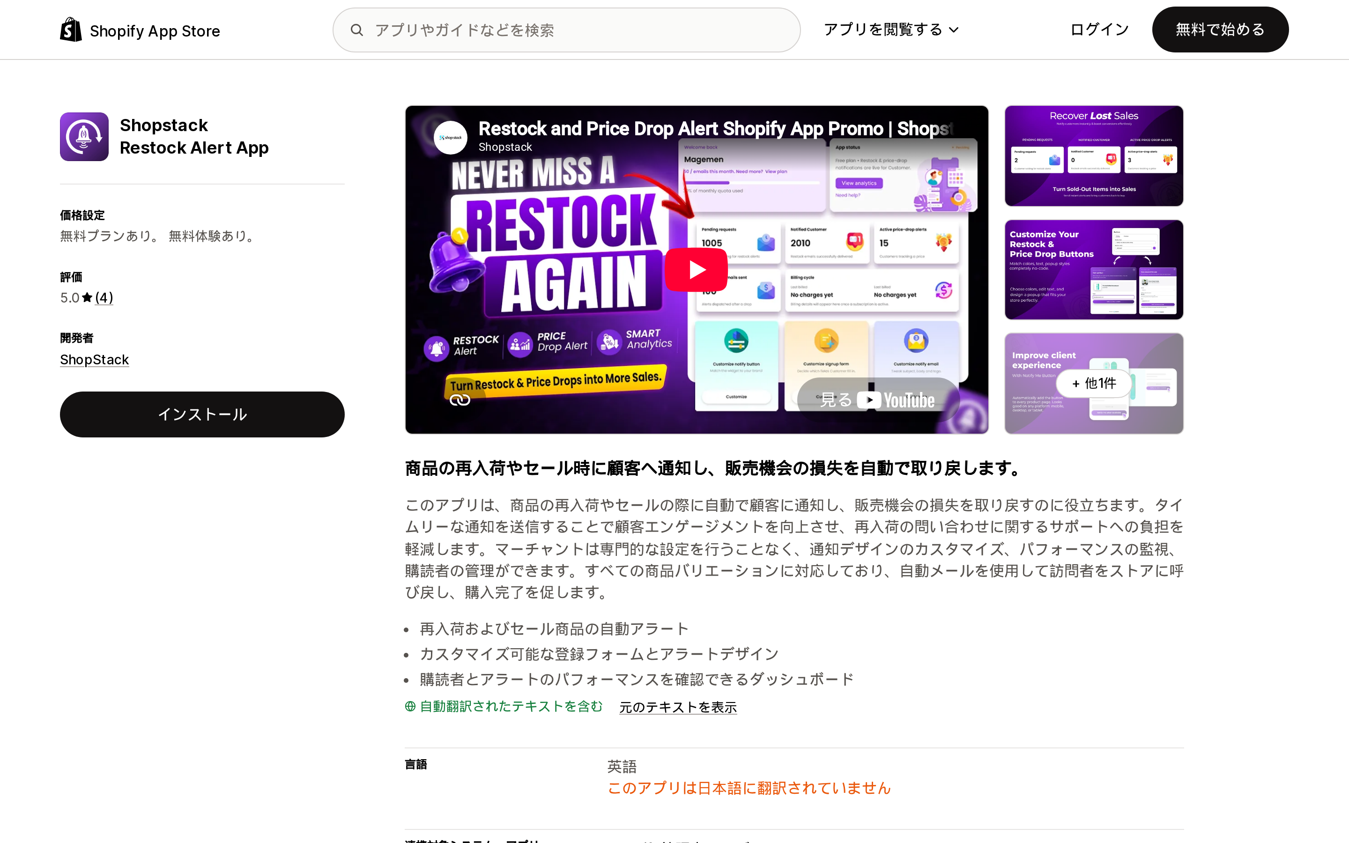Click the Shopstack channel avatar in video

coord(451,137)
